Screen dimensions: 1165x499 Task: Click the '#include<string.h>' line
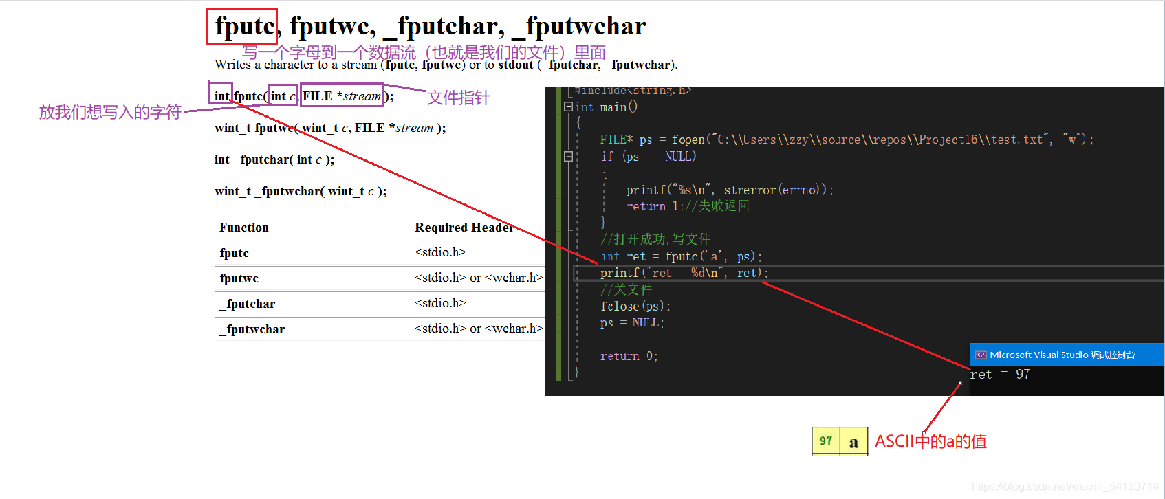point(633,91)
